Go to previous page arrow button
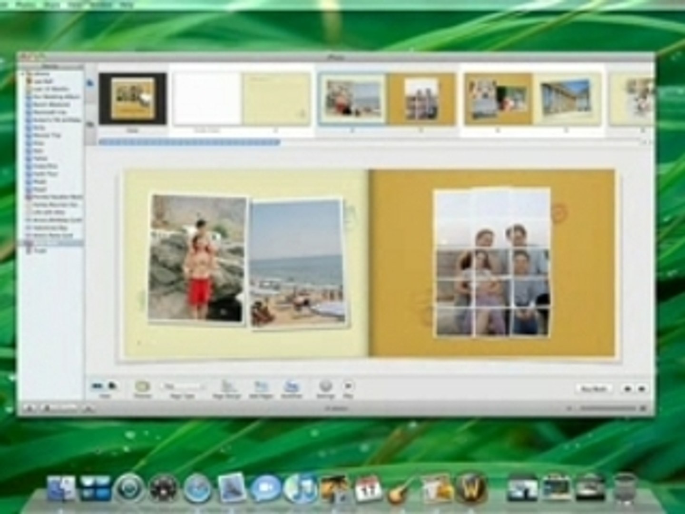 [627, 389]
